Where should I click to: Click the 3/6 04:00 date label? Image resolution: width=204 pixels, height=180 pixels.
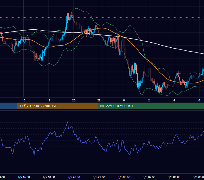pyautogui.click(x=174, y=177)
